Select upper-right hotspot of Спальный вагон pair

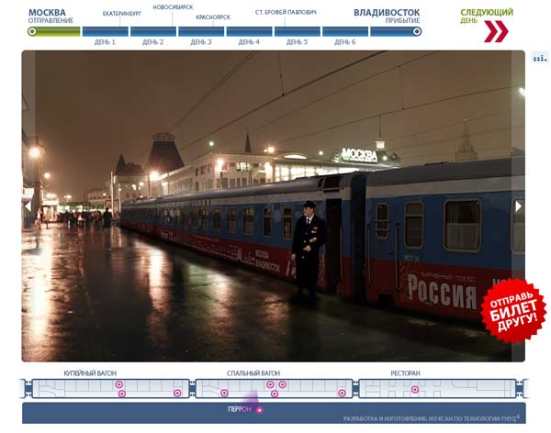click(282, 384)
